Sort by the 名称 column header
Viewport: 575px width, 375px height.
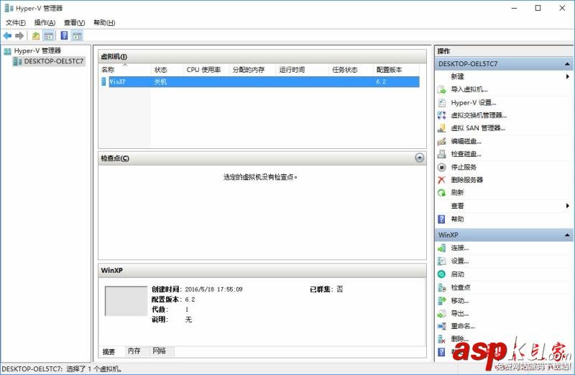coord(124,69)
